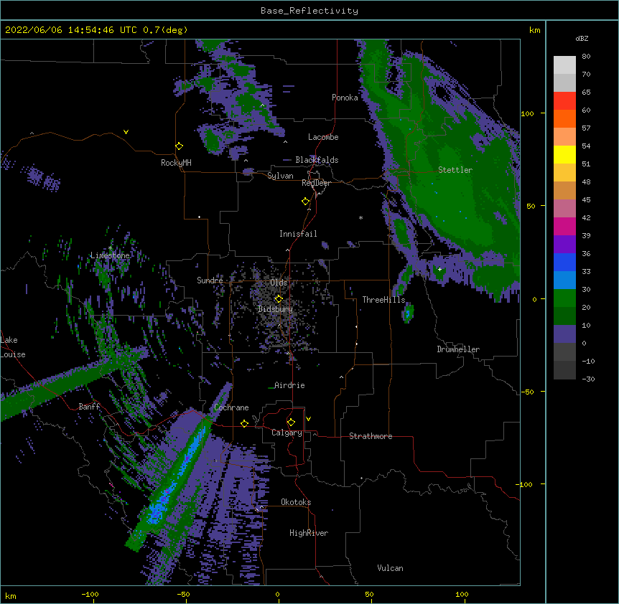Click the ThreeHills label
The width and height of the screenshot is (619, 604).
point(383,300)
